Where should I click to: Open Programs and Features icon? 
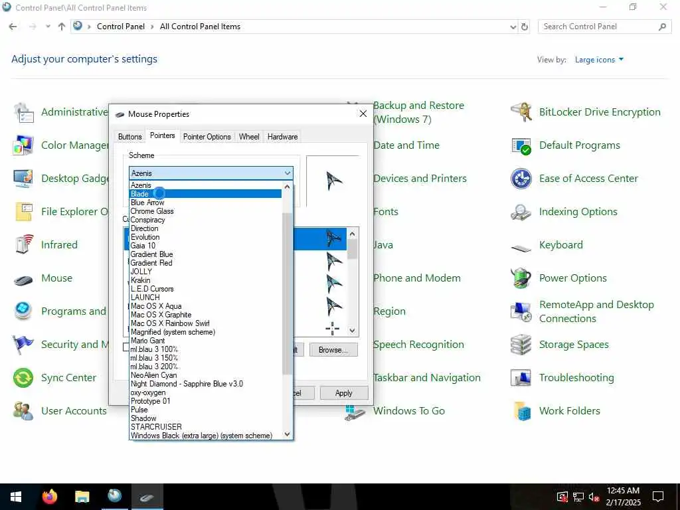23,311
